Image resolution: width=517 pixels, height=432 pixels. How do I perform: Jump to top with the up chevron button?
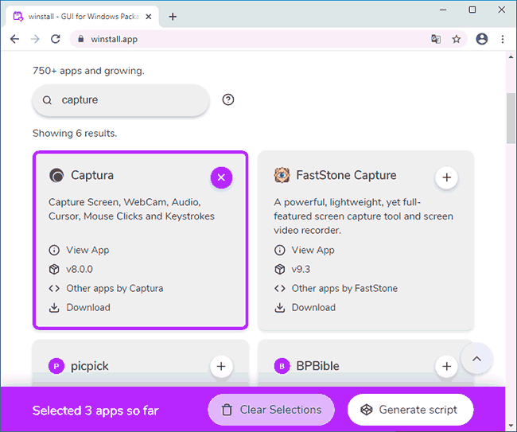[476, 359]
